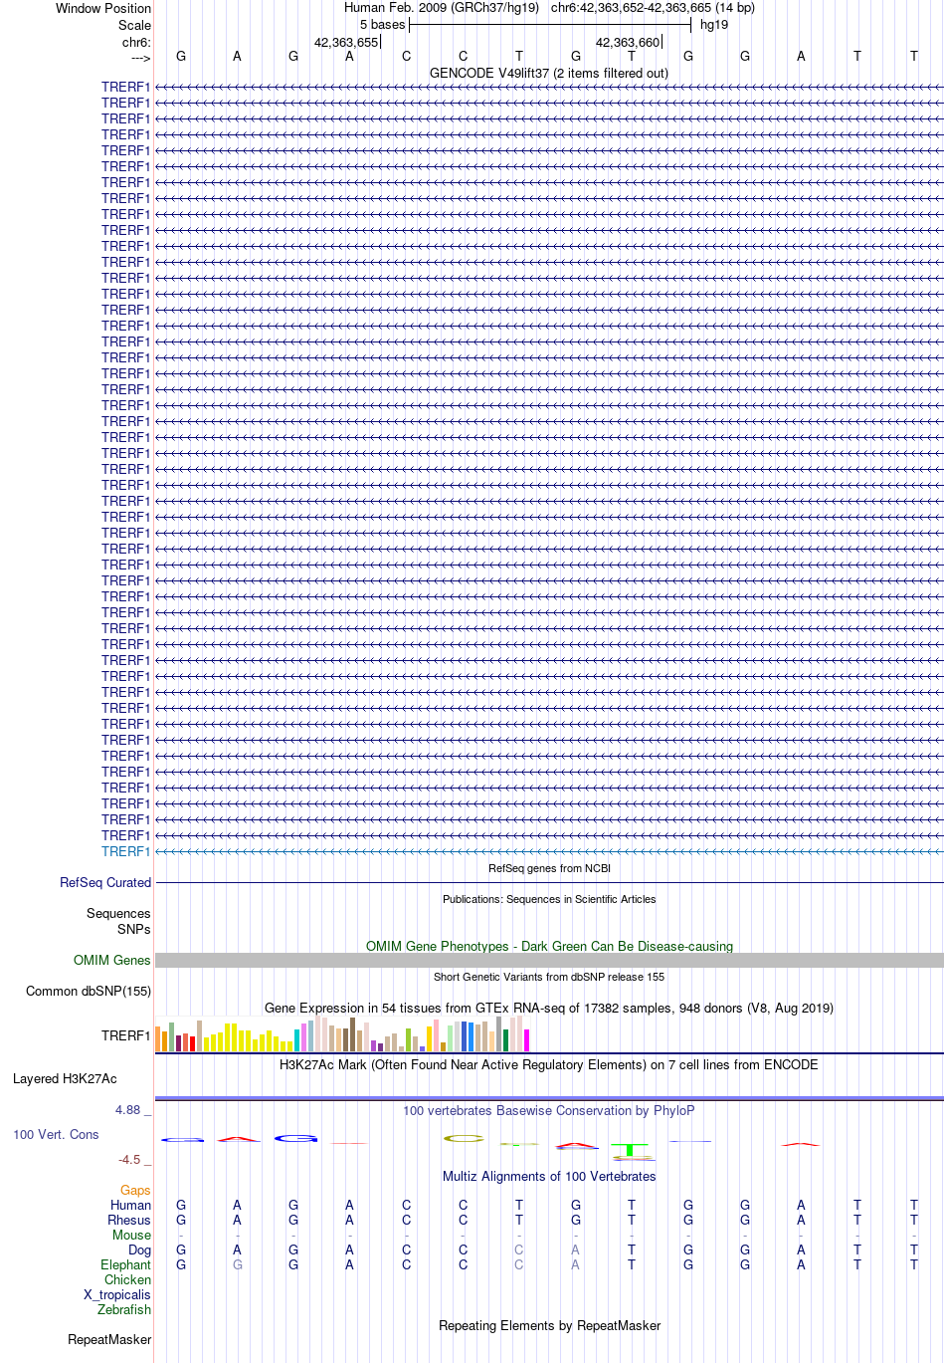Click the ---> strand direction arrow label
The height and width of the screenshot is (1363, 945).
[x=140, y=58]
